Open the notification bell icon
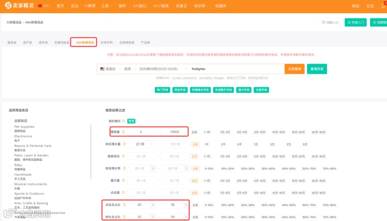 click(384, 6)
